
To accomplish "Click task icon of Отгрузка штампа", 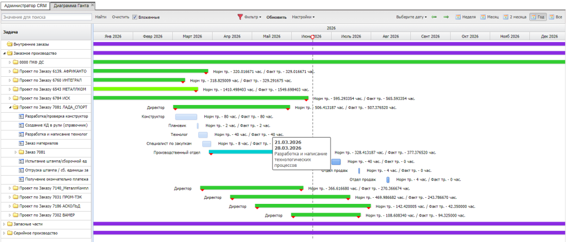I will click(21, 170).
